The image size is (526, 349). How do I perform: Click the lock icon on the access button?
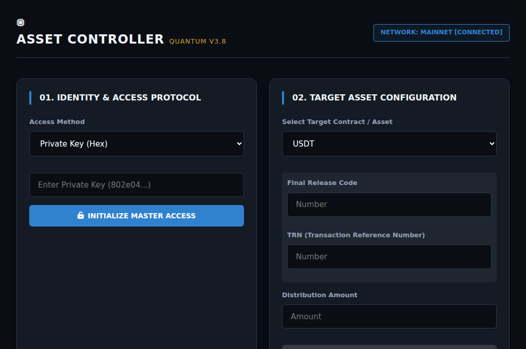[x=80, y=216]
